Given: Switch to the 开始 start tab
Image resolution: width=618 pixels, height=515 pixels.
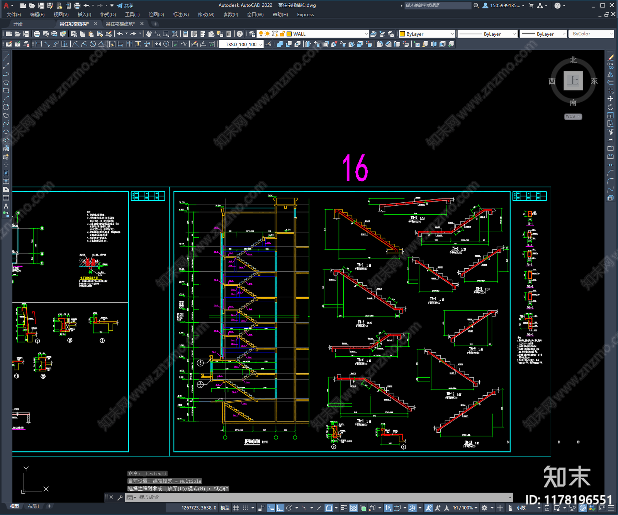Looking at the screenshot, I should tap(18, 24).
